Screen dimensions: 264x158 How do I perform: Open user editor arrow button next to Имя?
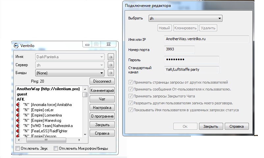(111, 57)
